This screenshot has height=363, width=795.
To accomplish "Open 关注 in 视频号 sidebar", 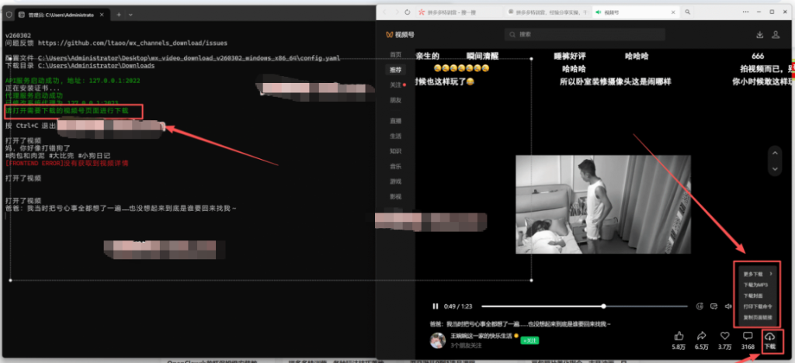I will point(395,85).
